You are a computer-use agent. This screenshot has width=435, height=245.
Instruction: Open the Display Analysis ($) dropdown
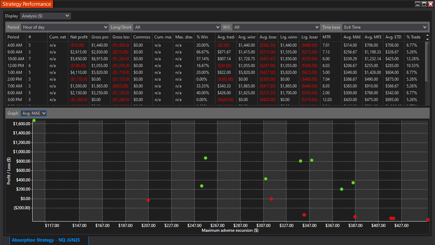pos(46,16)
